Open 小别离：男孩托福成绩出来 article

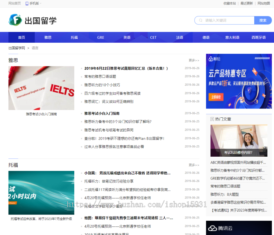click(x=127, y=173)
